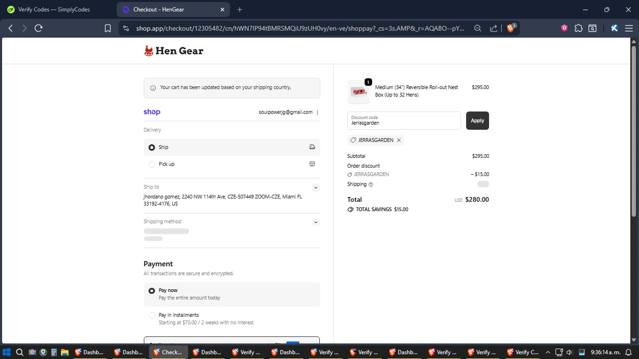Open the File Explorer taskbar icon
Screen dimensions: 639x359
tap(65, 352)
